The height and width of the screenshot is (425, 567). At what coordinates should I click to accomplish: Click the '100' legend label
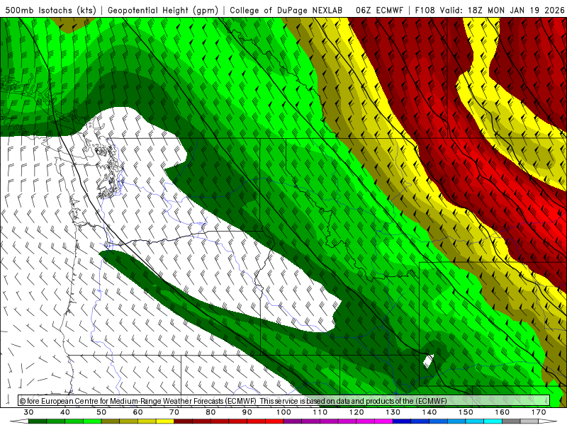click(x=284, y=412)
